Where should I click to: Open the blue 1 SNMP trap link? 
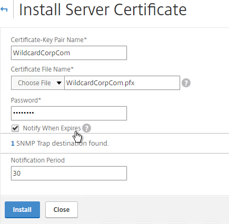(13, 144)
